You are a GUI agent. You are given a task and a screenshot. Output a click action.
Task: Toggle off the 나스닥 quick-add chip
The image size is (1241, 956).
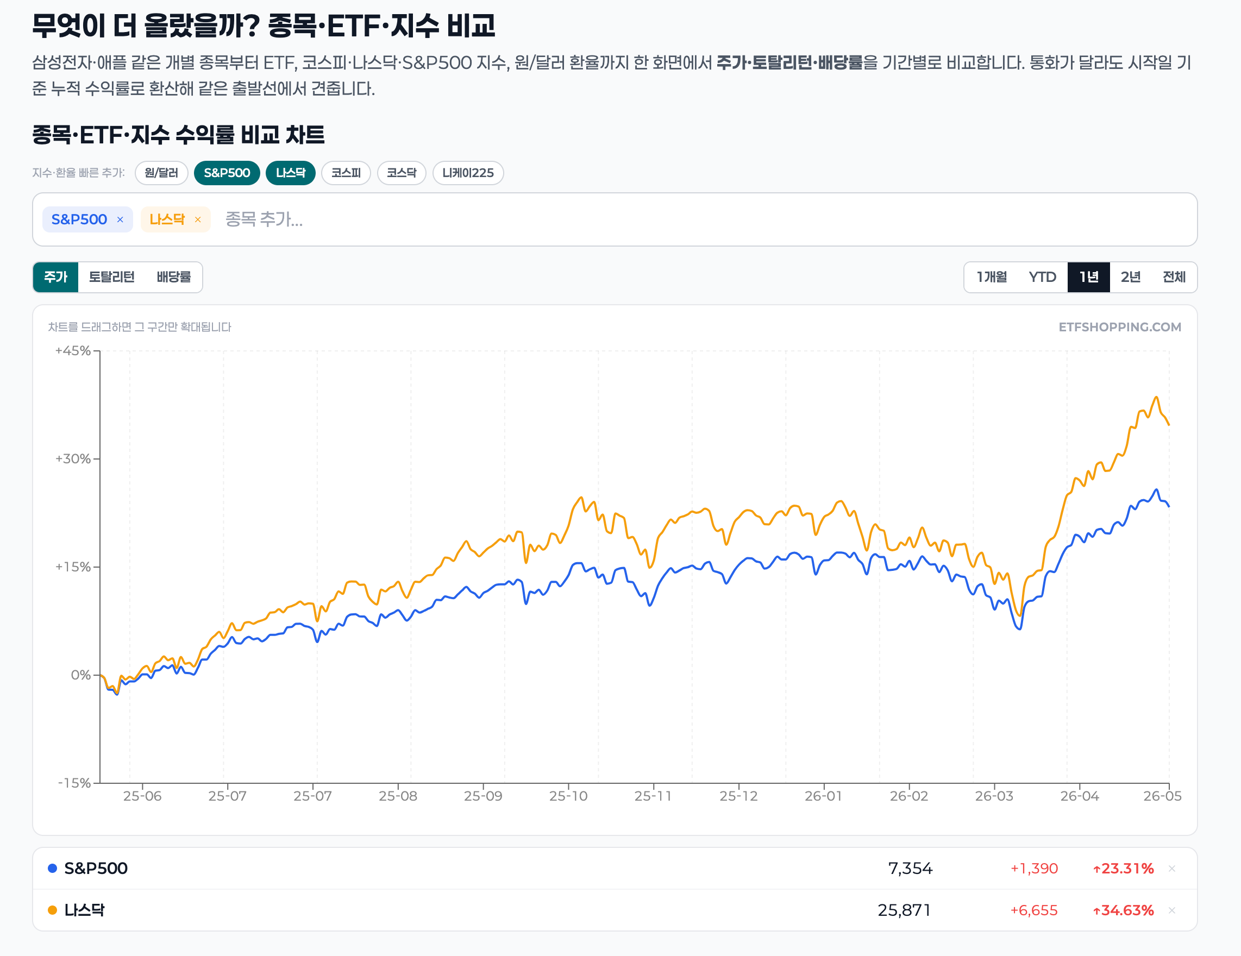290,173
